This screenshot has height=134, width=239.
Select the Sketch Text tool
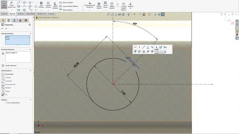[x=36, y=6]
